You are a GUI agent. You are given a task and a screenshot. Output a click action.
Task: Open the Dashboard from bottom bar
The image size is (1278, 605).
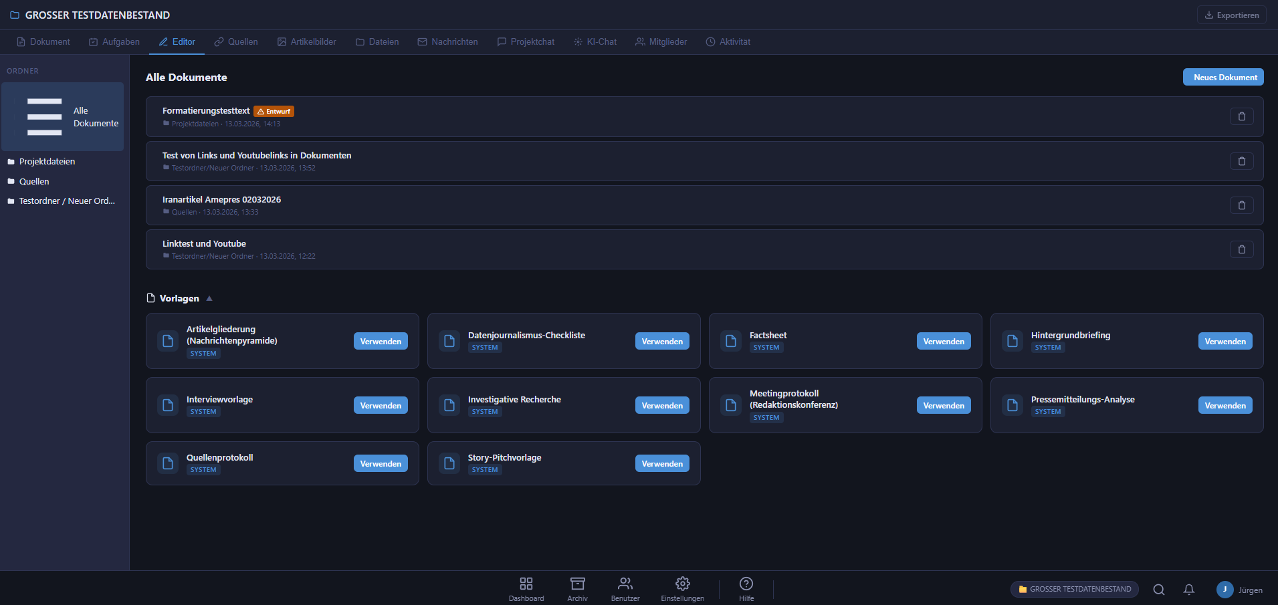[x=526, y=589]
